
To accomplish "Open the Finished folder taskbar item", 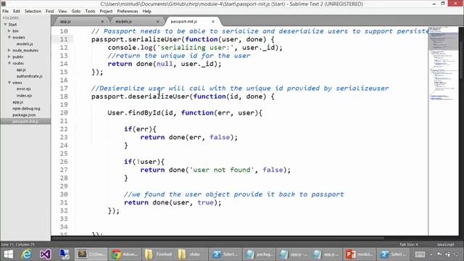I will (158, 254).
